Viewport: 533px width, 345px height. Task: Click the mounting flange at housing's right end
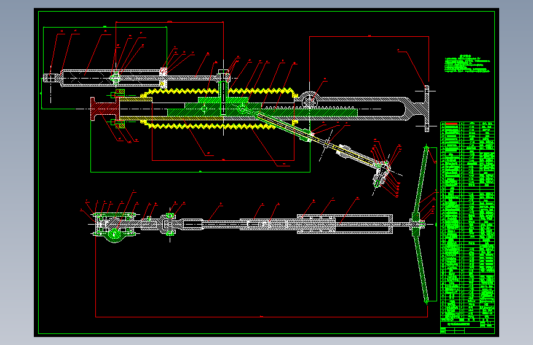pyautogui.click(x=427, y=109)
